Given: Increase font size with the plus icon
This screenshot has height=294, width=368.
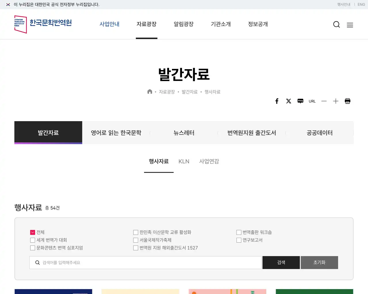Looking at the screenshot, I should tap(336, 101).
